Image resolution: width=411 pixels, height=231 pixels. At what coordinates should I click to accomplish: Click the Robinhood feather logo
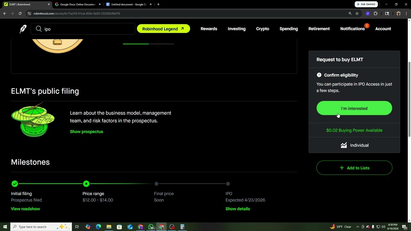(x=23, y=29)
